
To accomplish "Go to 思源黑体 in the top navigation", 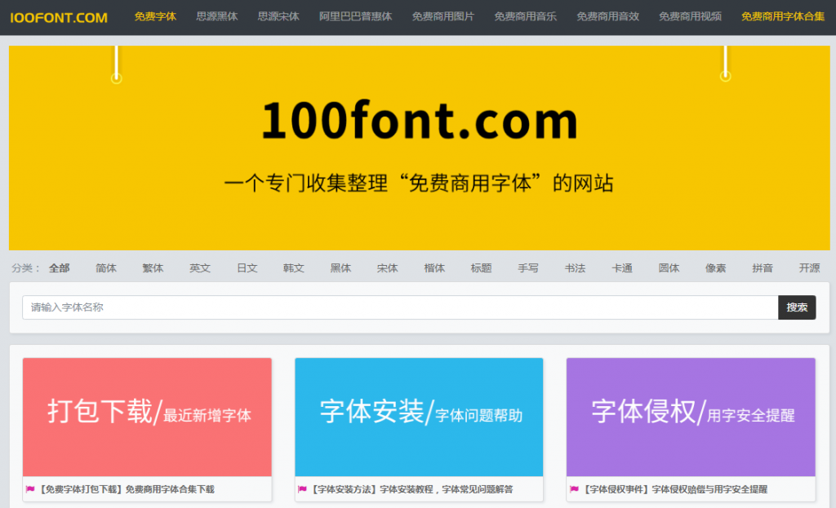I will coord(217,16).
